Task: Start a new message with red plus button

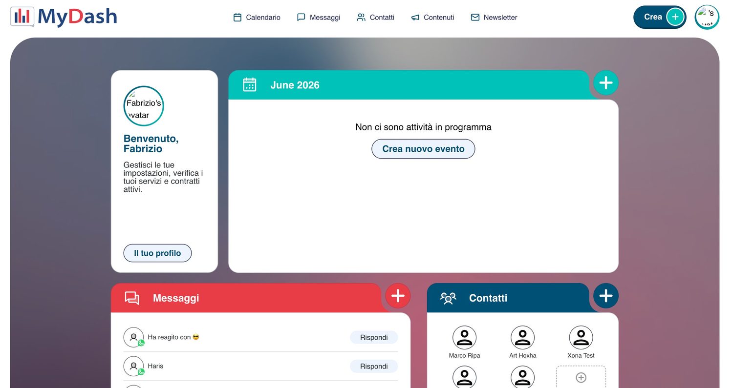Action: [398, 296]
